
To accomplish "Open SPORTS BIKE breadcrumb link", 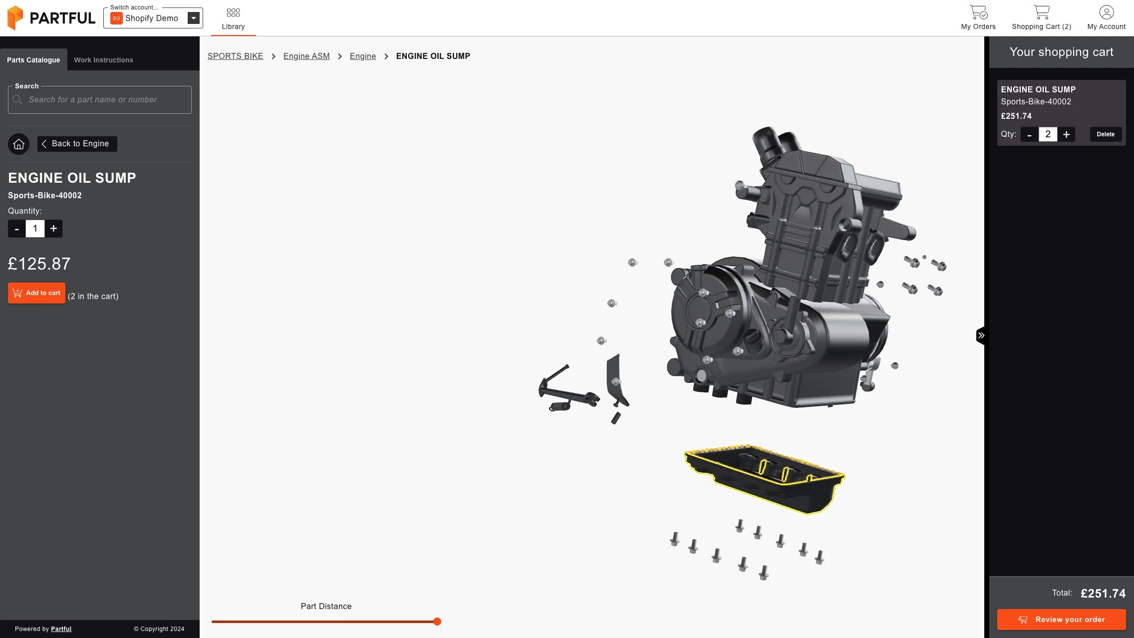I will pyautogui.click(x=235, y=56).
